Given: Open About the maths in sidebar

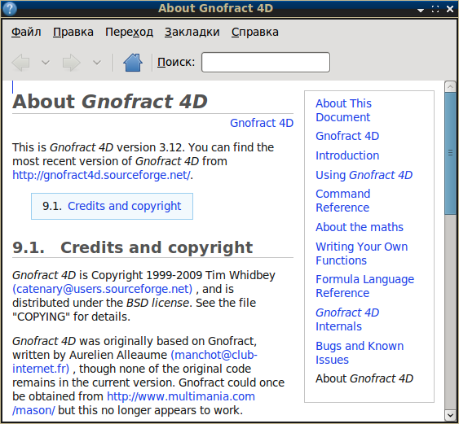Looking at the screenshot, I should [x=360, y=227].
